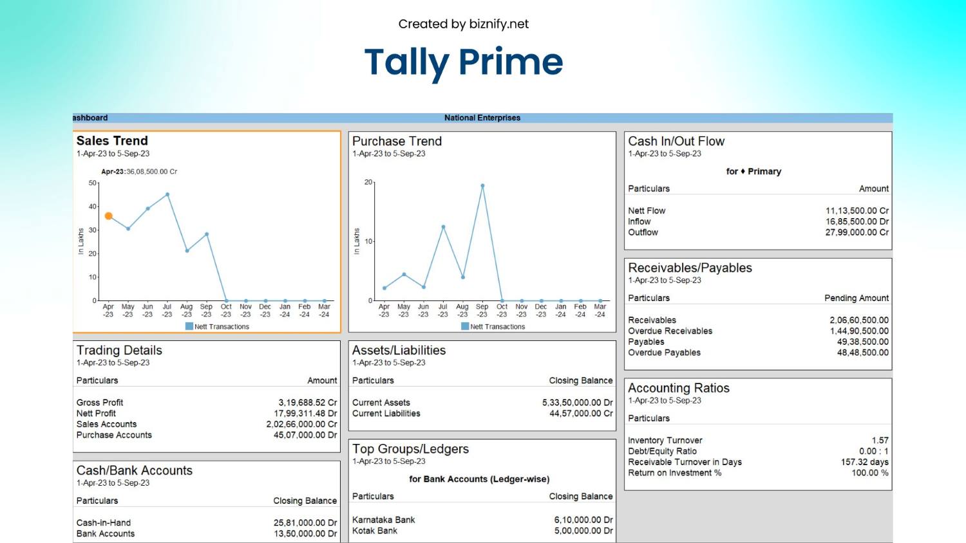Select the Current Liabilities row

pos(482,414)
